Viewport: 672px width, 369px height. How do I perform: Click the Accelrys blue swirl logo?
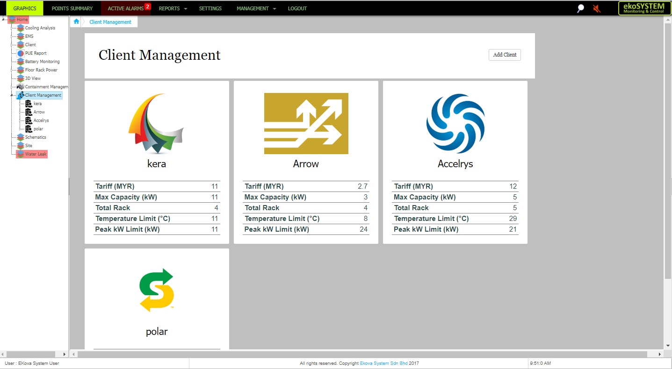[455, 123]
